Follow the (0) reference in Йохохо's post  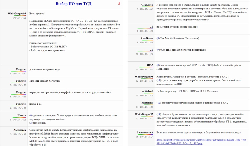pos(31,115)
